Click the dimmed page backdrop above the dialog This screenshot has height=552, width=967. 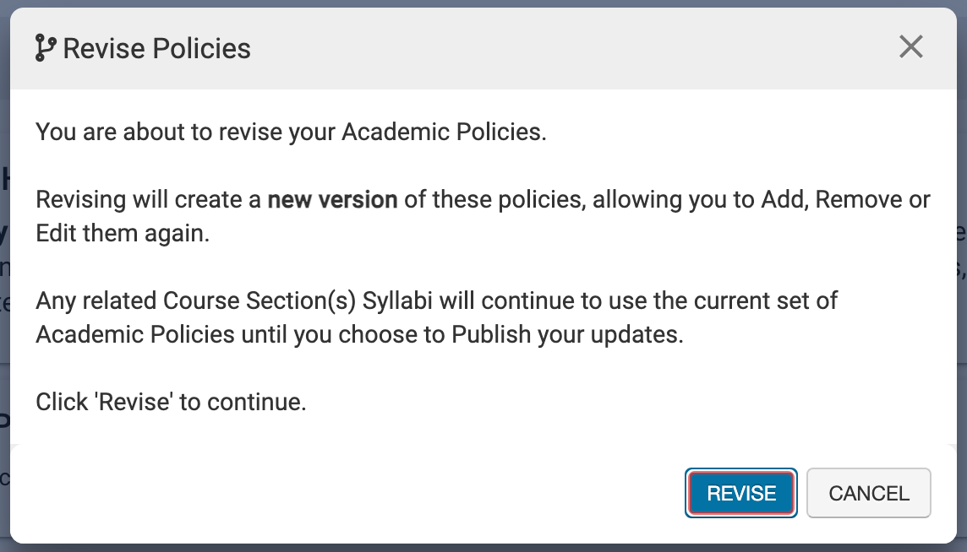483,3
